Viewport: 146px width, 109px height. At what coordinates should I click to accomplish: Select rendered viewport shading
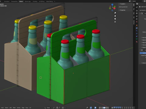coord(108,108)
